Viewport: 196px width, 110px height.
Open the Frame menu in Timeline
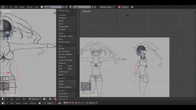click(25, 103)
